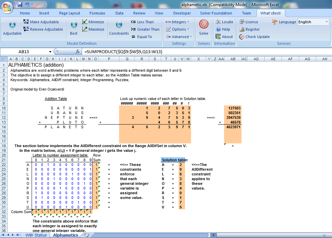Image resolution: width=332 pixels, height=238 pixels.
Task: Switch to the Solver Foundation tab
Action: (x=216, y=13)
